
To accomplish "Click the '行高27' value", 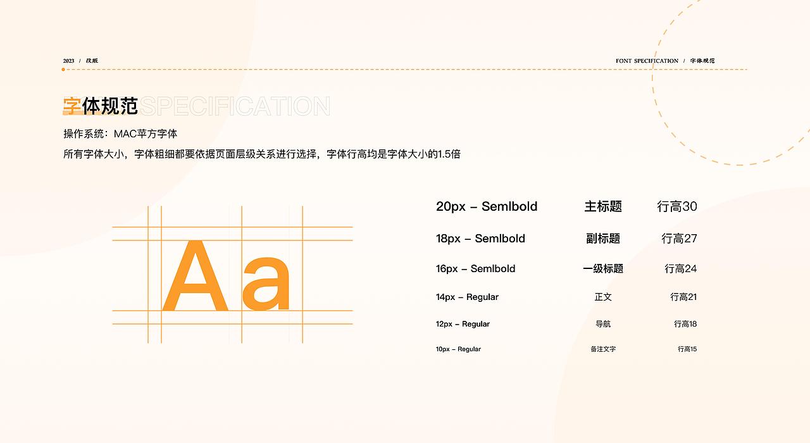I will 679,239.
